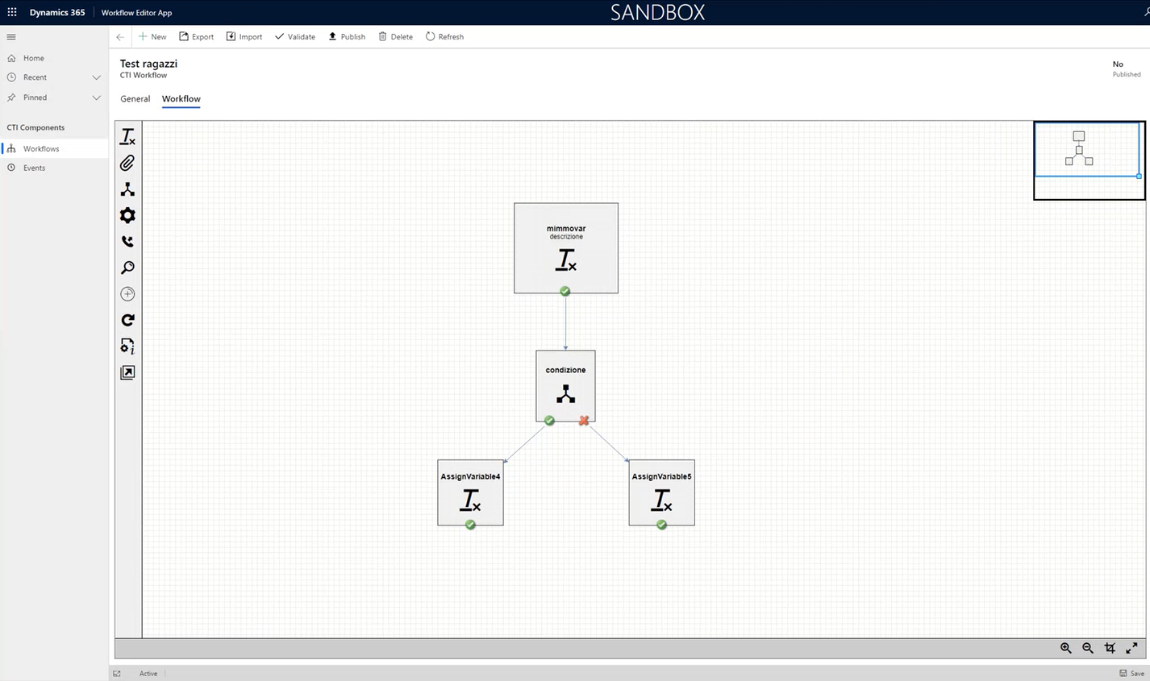The height and width of the screenshot is (681, 1150).
Task: Click the crop fit-to-view icon
Action: [1110, 648]
